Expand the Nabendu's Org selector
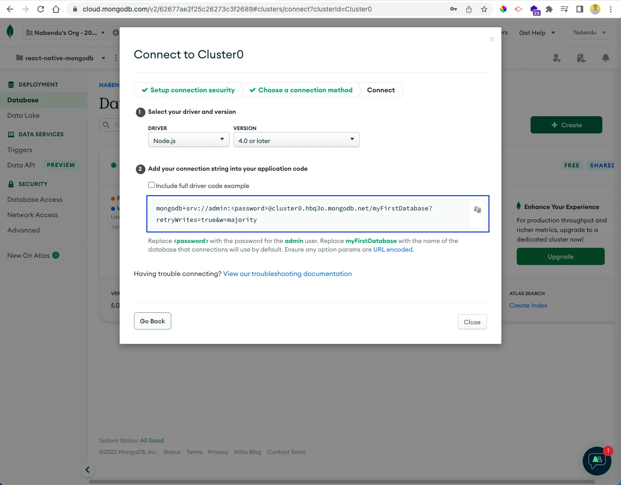The image size is (621, 485). pyautogui.click(x=65, y=33)
